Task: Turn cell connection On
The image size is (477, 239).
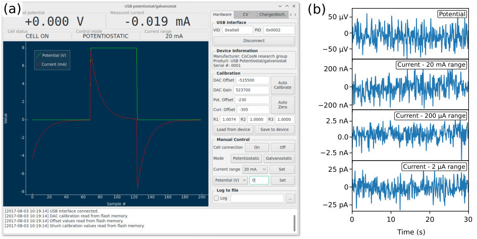Action: (x=257, y=148)
